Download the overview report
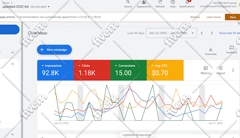Screen dimensions: 240x138 click(211, 51)
